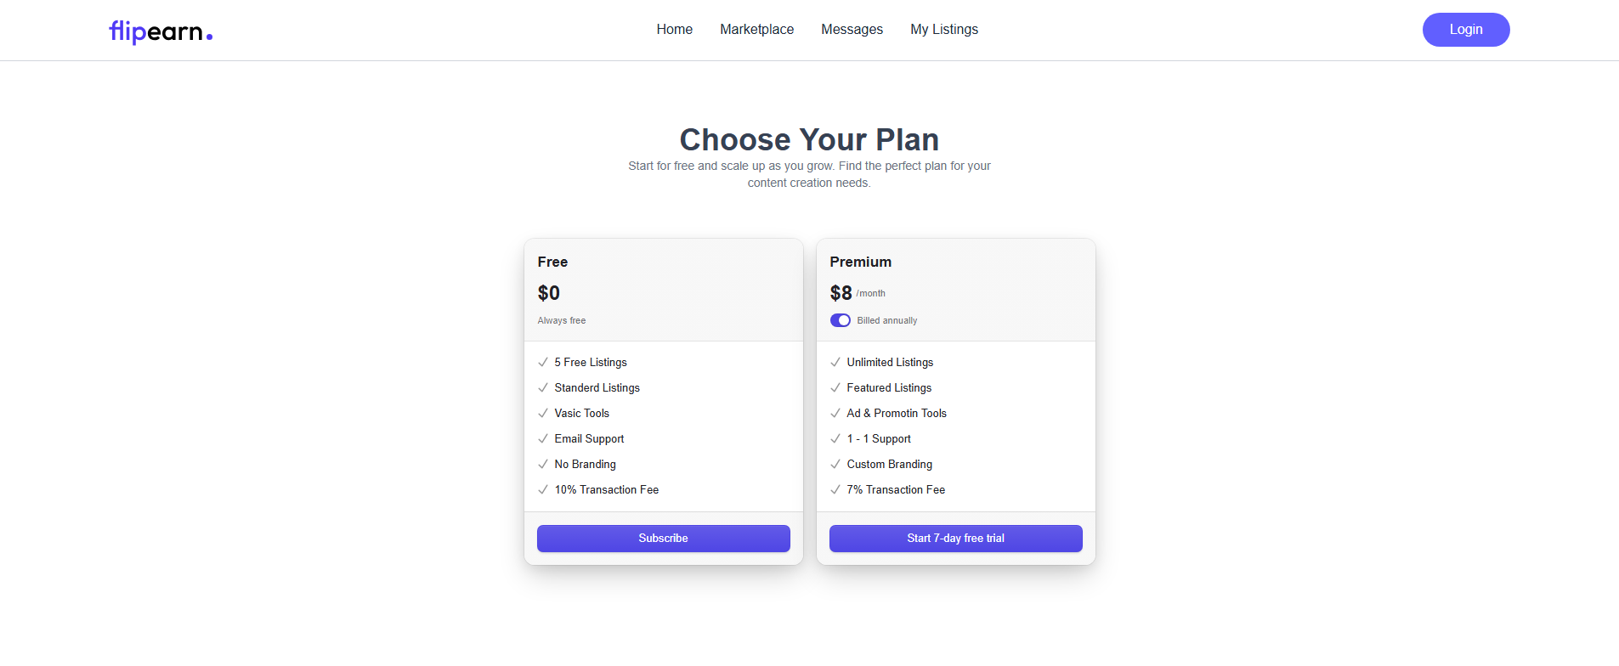Go to the Home page

(674, 30)
